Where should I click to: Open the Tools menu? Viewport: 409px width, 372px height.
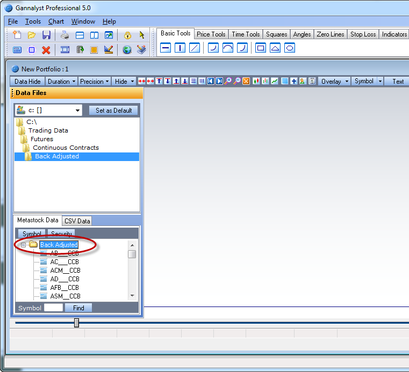pos(33,21)
